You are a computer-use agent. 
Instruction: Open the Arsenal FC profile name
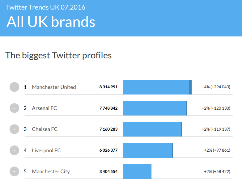(x=44, y=108)
